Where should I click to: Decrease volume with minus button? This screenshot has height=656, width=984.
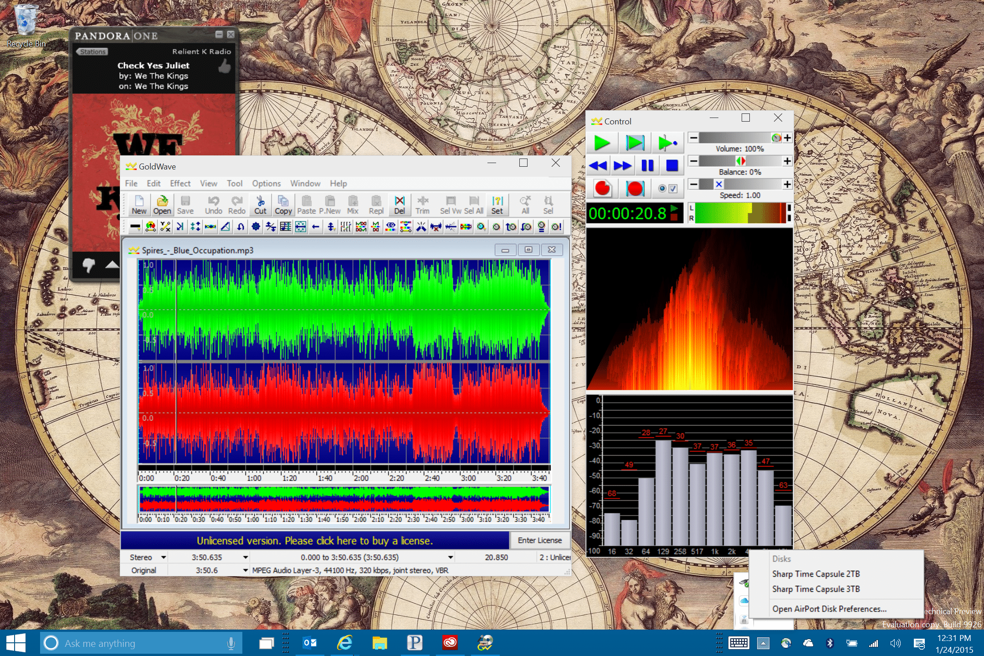[693, 138]
